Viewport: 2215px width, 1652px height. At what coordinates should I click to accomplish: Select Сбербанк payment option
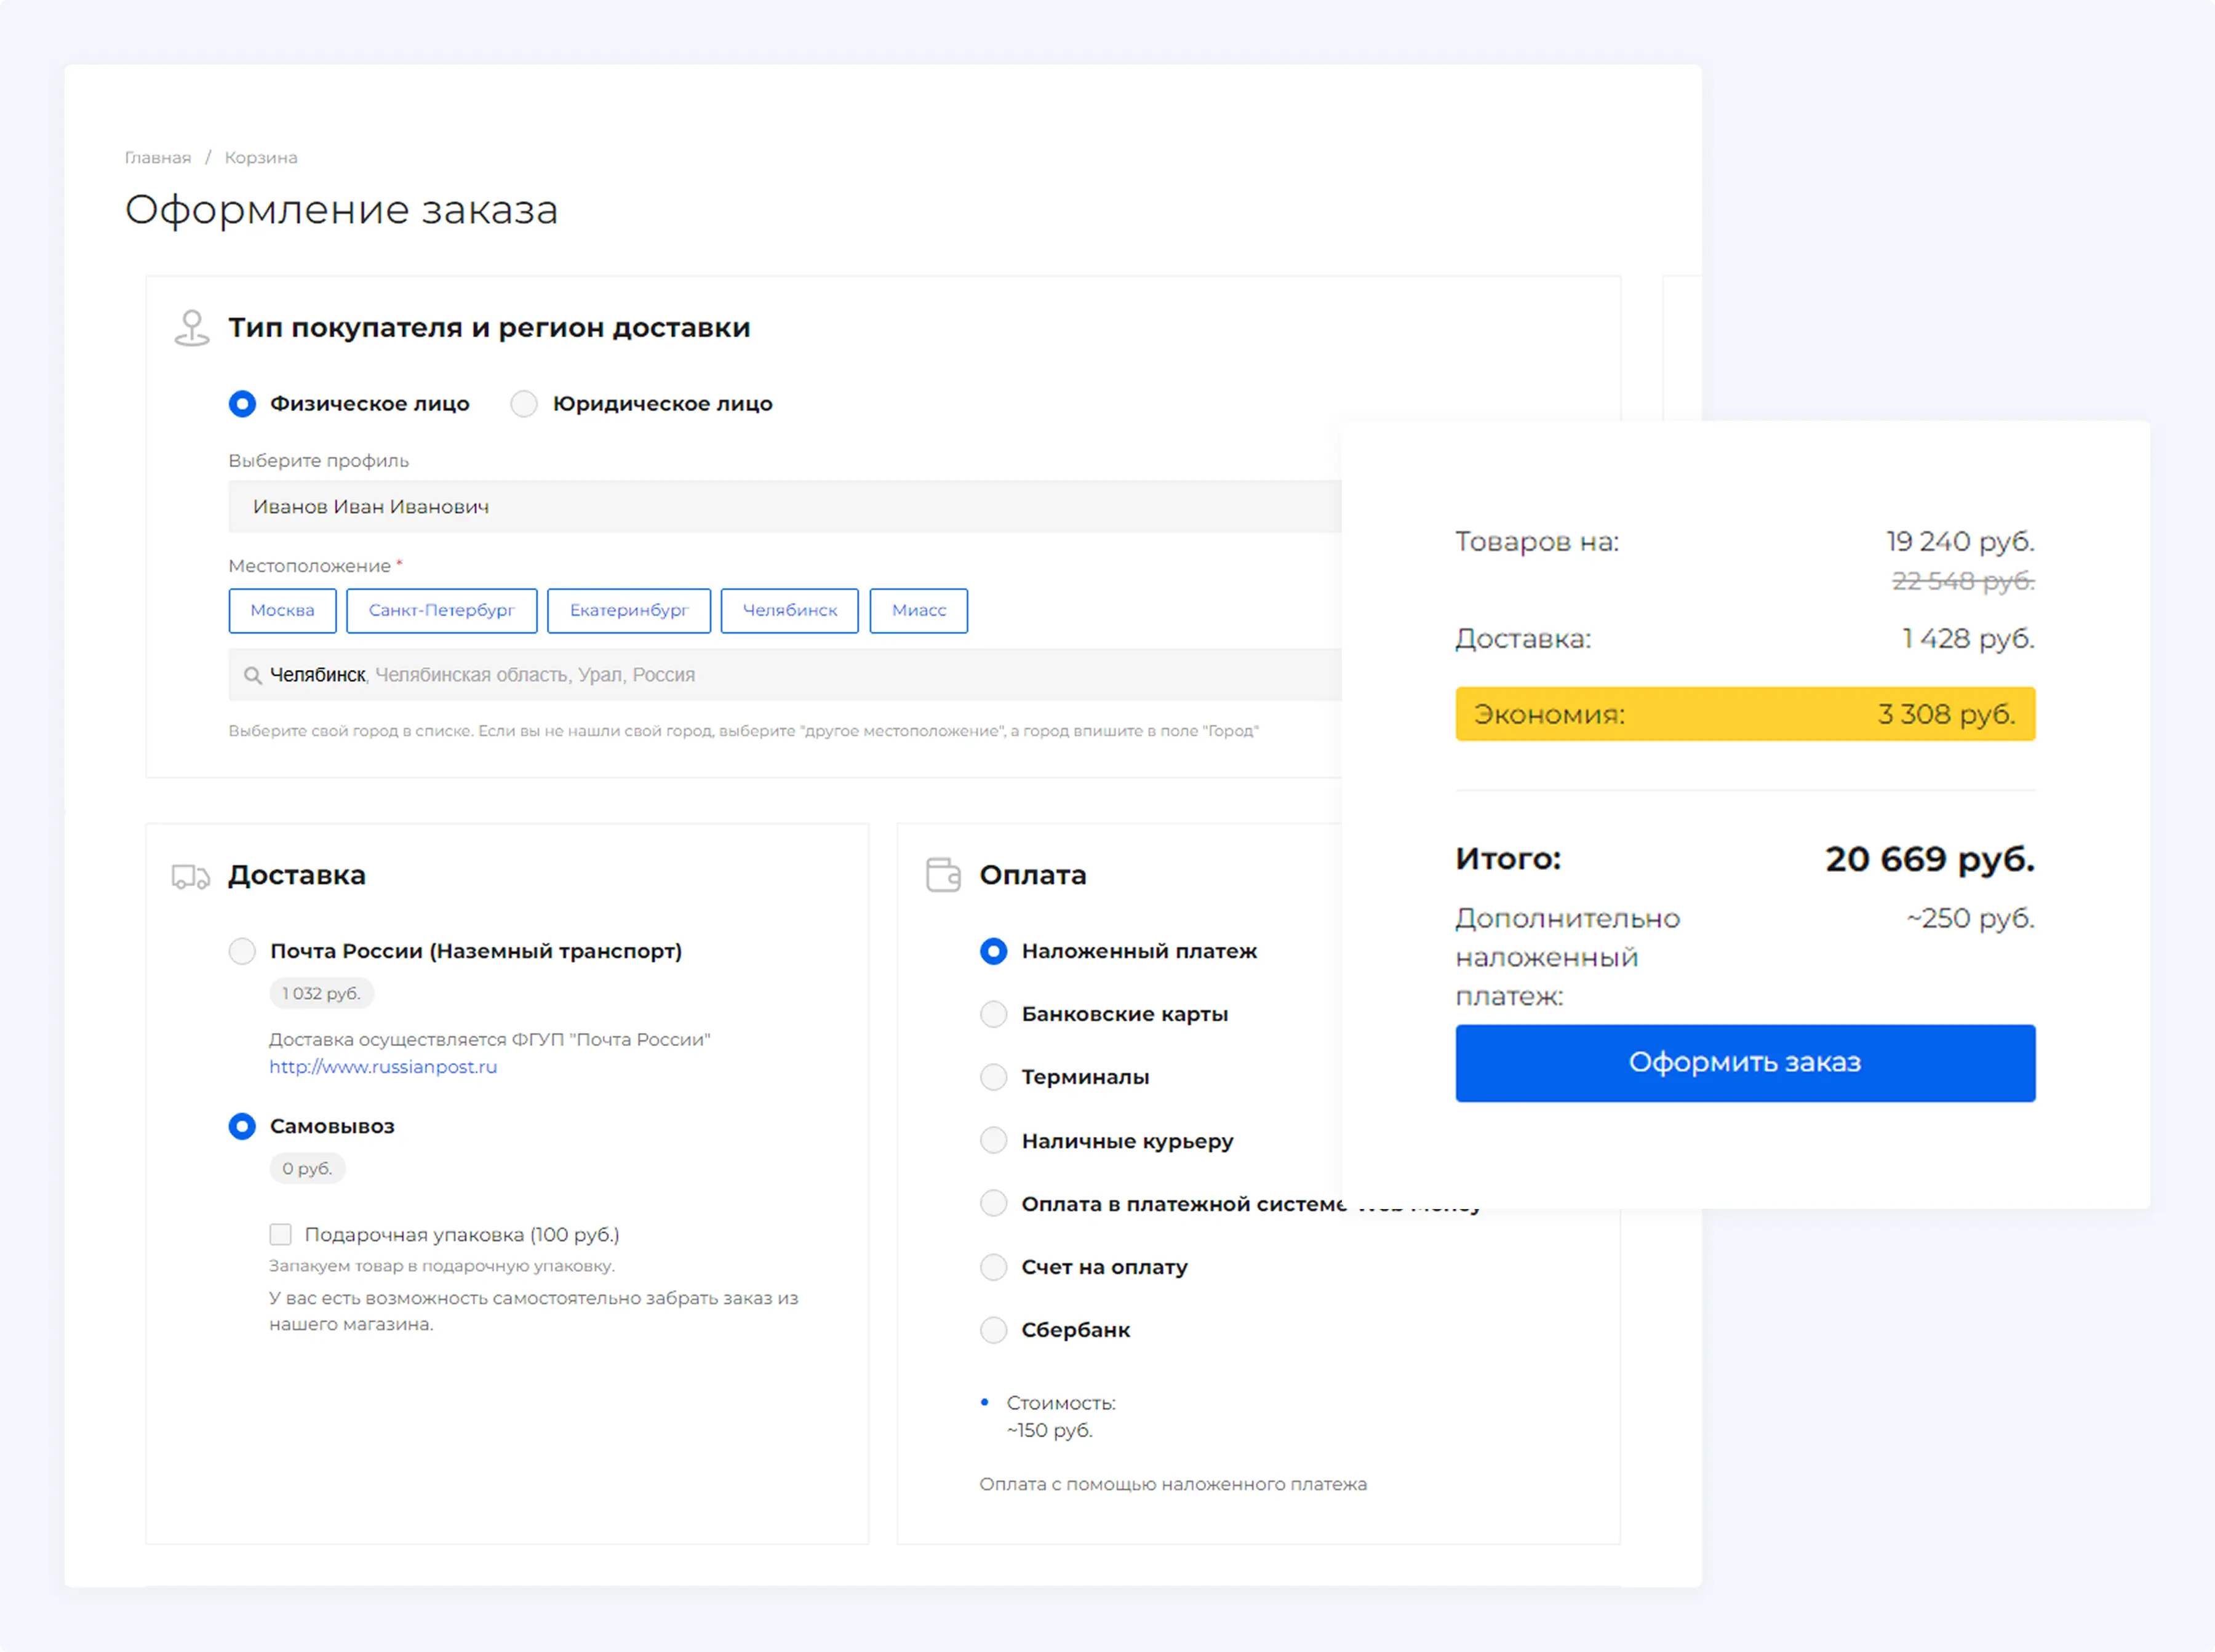(993, 1330)
